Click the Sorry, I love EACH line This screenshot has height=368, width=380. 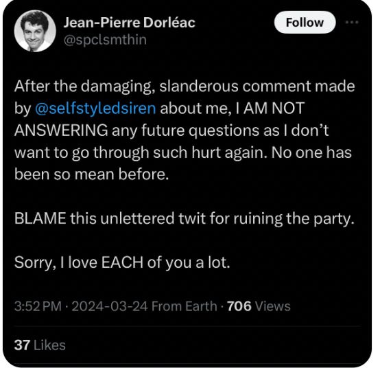(122, 262)
